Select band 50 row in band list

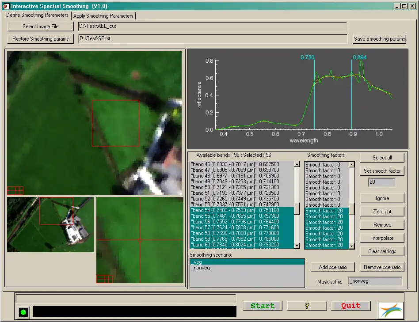coord(242,187)
